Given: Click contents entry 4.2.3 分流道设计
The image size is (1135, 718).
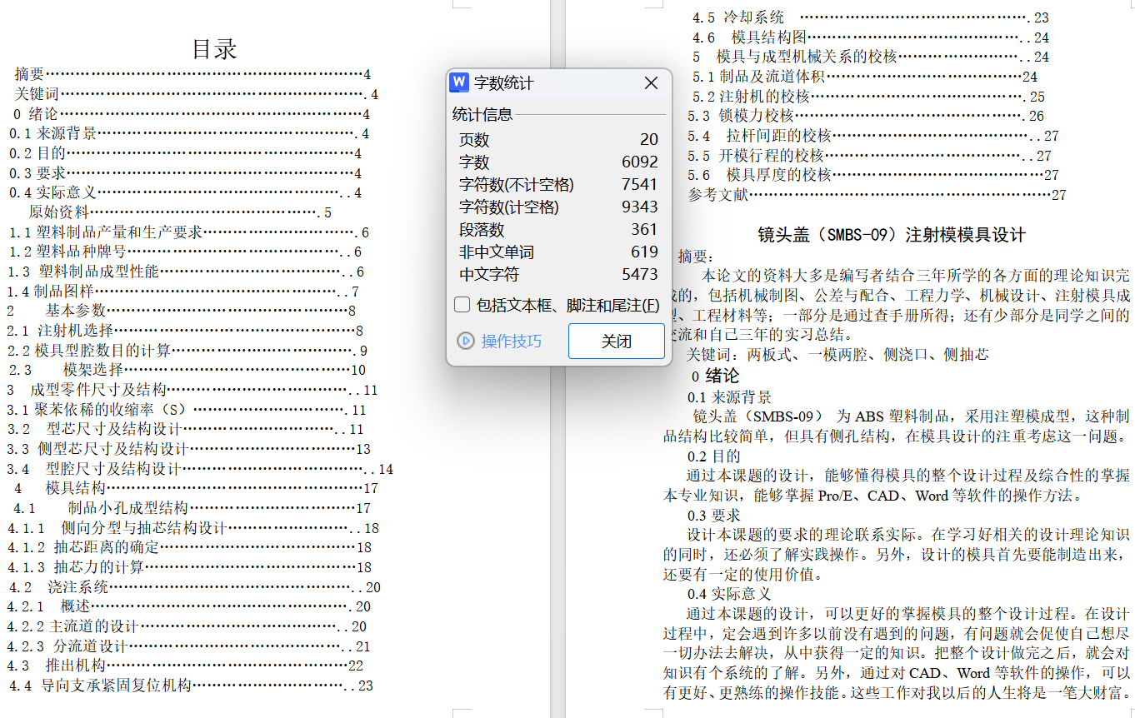Looking at the screenshot, I should click(189, 646).
